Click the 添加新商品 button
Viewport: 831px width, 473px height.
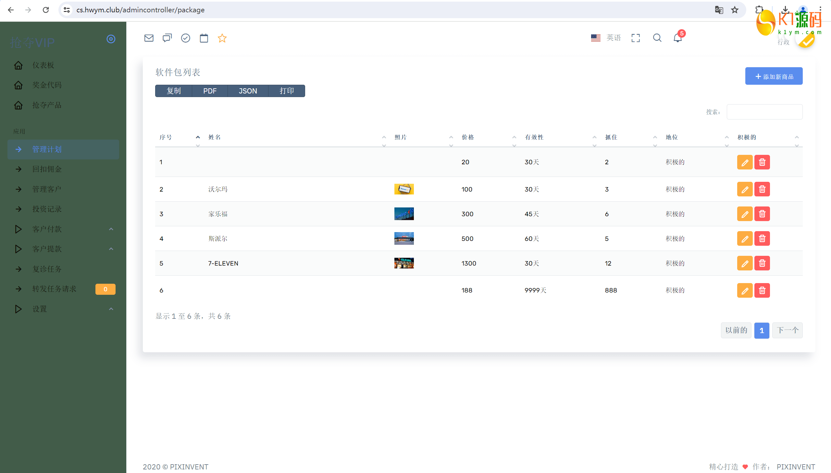point(774,76)
